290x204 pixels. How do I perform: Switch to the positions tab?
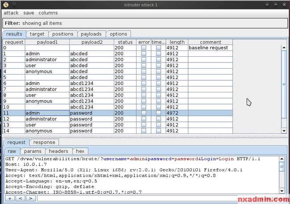pyautogui.click(x=63, y=34)
